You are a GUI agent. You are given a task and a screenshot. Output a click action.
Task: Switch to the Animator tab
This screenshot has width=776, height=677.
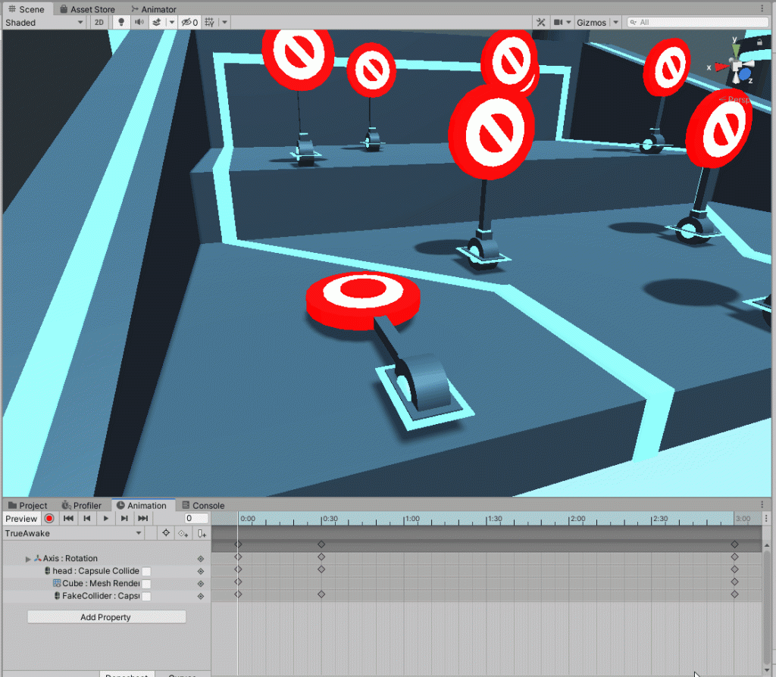pos(155,9)
